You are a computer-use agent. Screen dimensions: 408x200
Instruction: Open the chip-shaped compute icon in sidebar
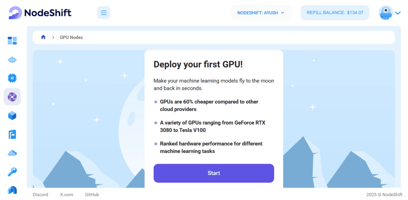[x=12, y=78]
